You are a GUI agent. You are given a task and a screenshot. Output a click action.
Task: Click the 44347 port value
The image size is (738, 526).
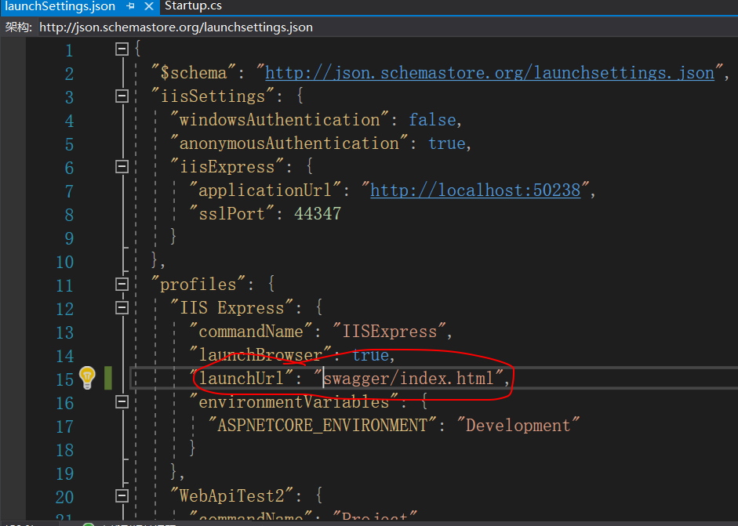[318, 213]
